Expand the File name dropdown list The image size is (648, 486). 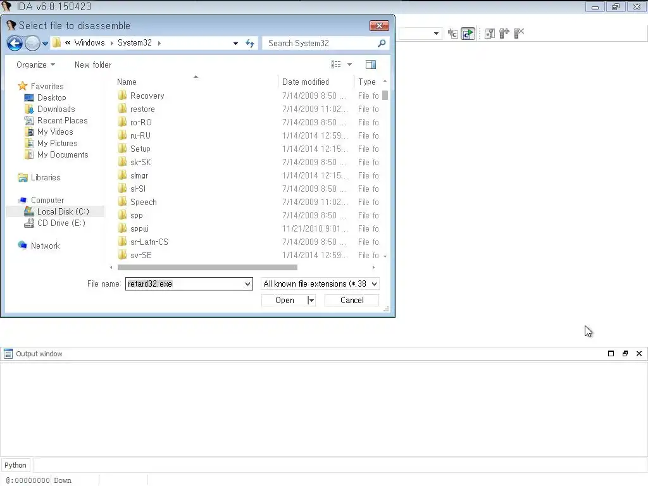(x=247, y=284)
